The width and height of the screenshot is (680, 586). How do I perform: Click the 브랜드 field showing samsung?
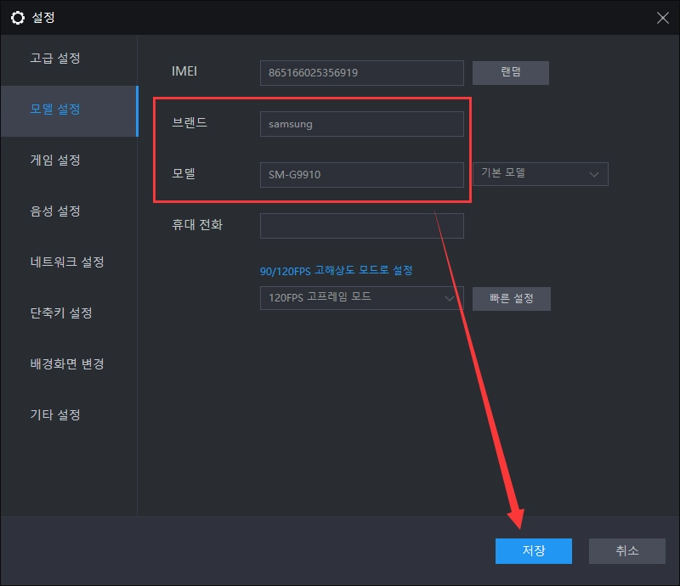[361, 124]
